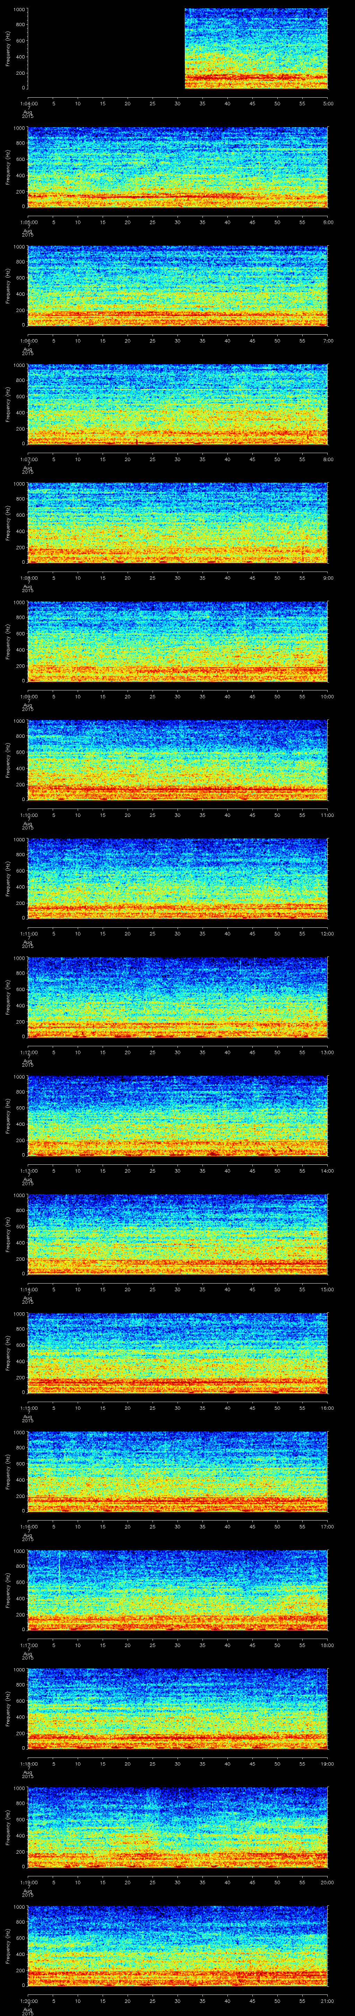Select the '1:07:00' time axis label
Viewport: 355px width, 2016px height.
pyautogui.click(x=28, y=459)
